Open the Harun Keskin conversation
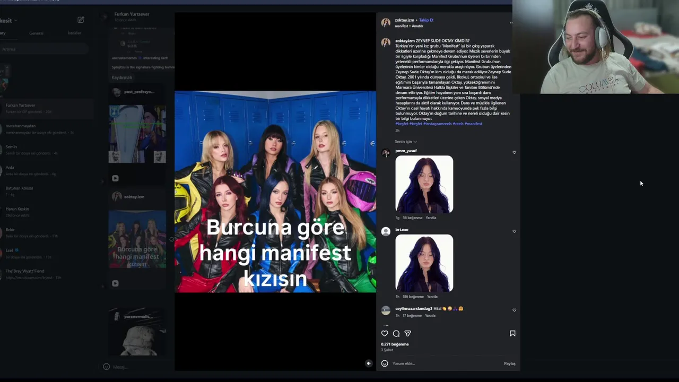The height and width of the screenshot is (382, 679). pyautogui.click(x=47, y=212)
